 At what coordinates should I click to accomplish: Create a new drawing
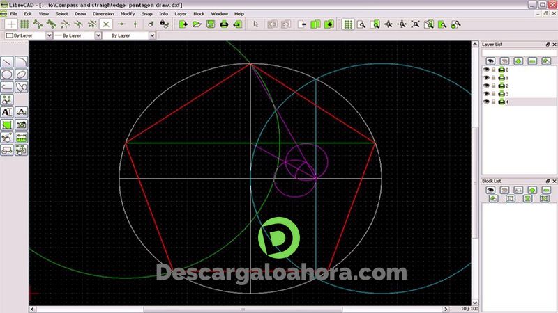click(183, 24)
